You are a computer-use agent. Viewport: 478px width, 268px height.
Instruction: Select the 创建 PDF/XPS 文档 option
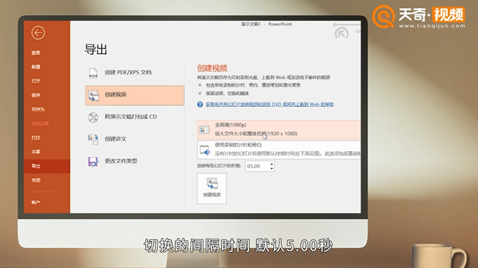coord(134,73)
